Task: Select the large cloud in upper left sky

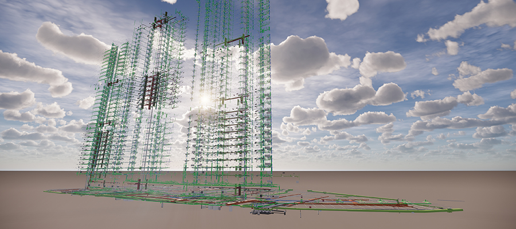Action: (72, 43)
